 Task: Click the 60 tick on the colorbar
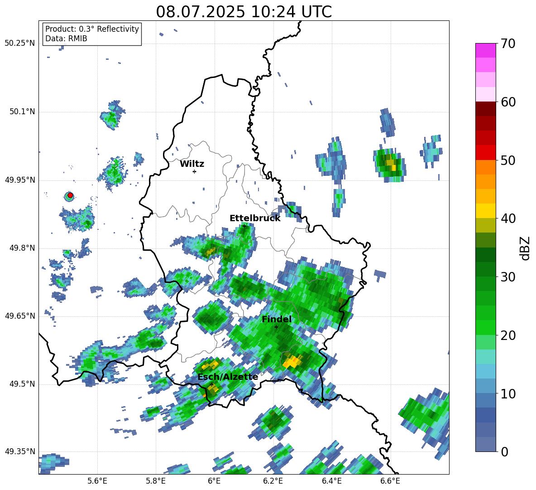tap(508, 102)
